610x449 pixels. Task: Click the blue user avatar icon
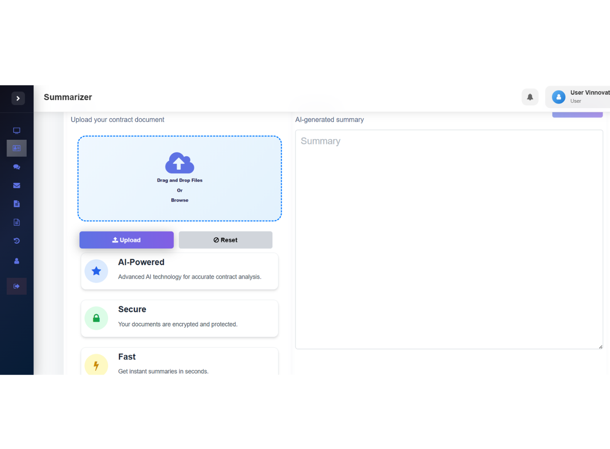559,97
